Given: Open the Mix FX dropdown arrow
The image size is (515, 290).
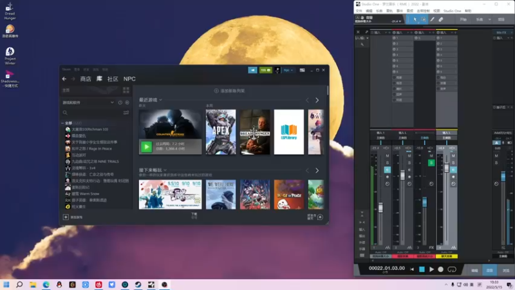Looking at the screenshot, I should tap(511, 33).
